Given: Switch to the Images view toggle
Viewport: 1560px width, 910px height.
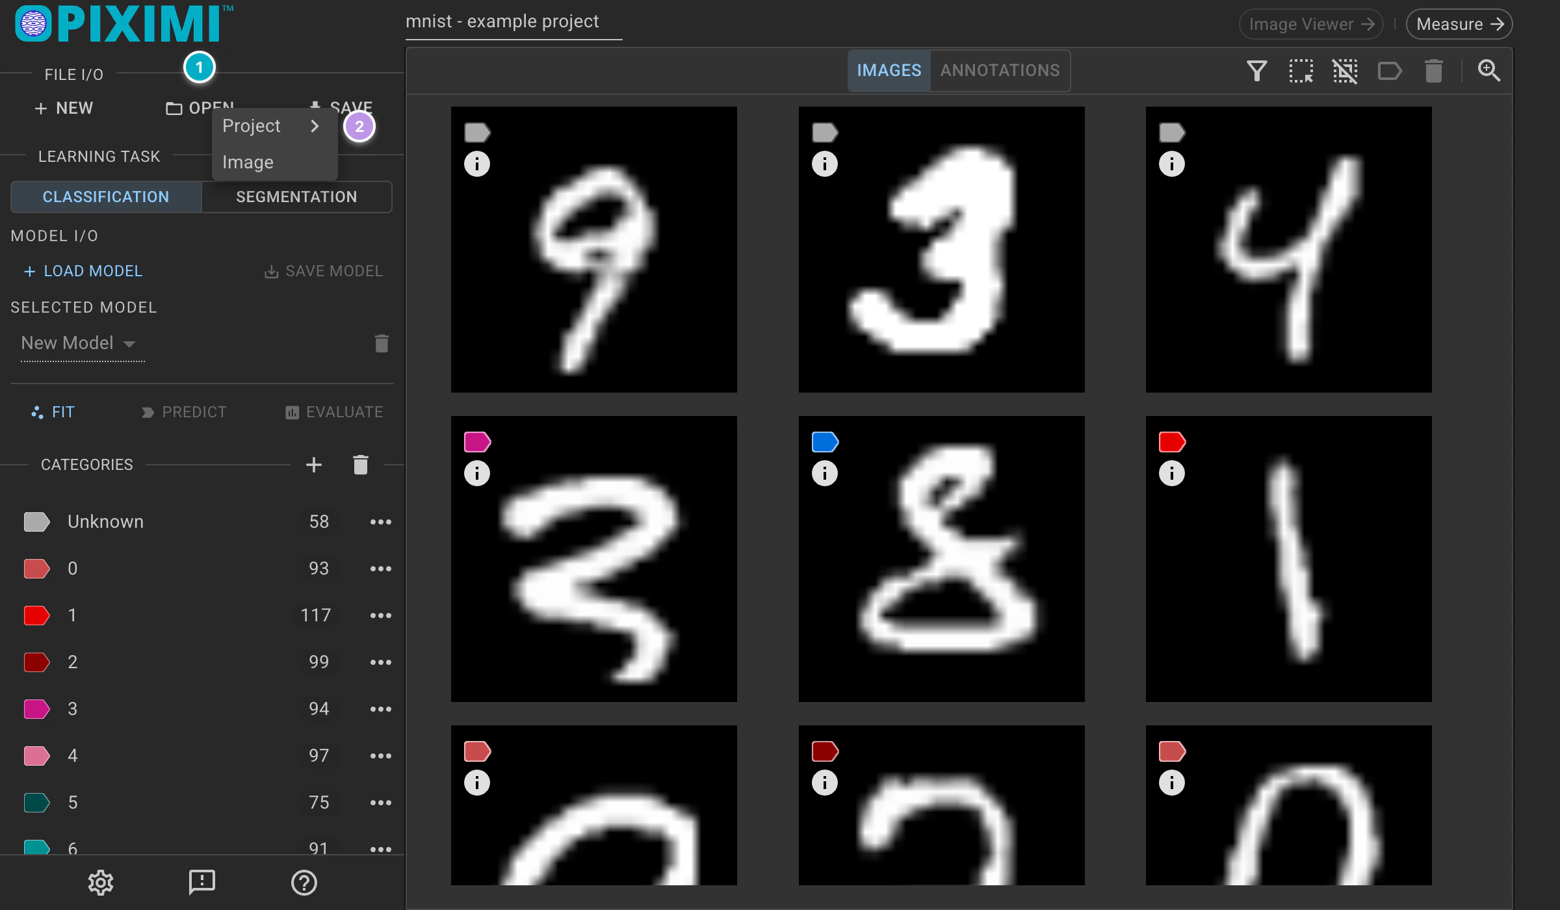Looking at the screenshot, I should coord(889,70).
